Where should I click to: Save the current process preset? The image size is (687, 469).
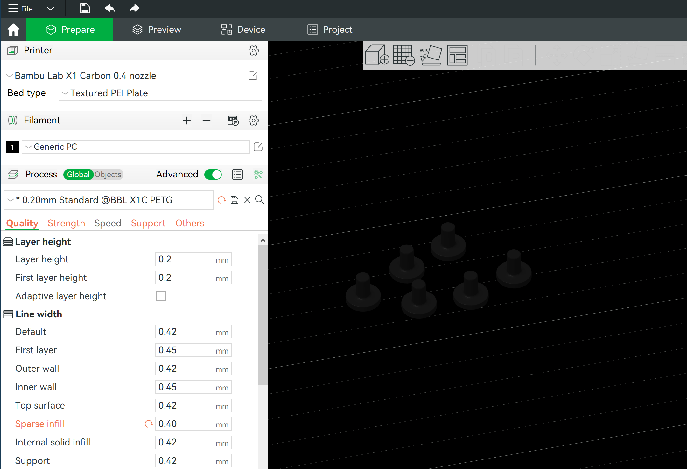click(x=235, y=200)
